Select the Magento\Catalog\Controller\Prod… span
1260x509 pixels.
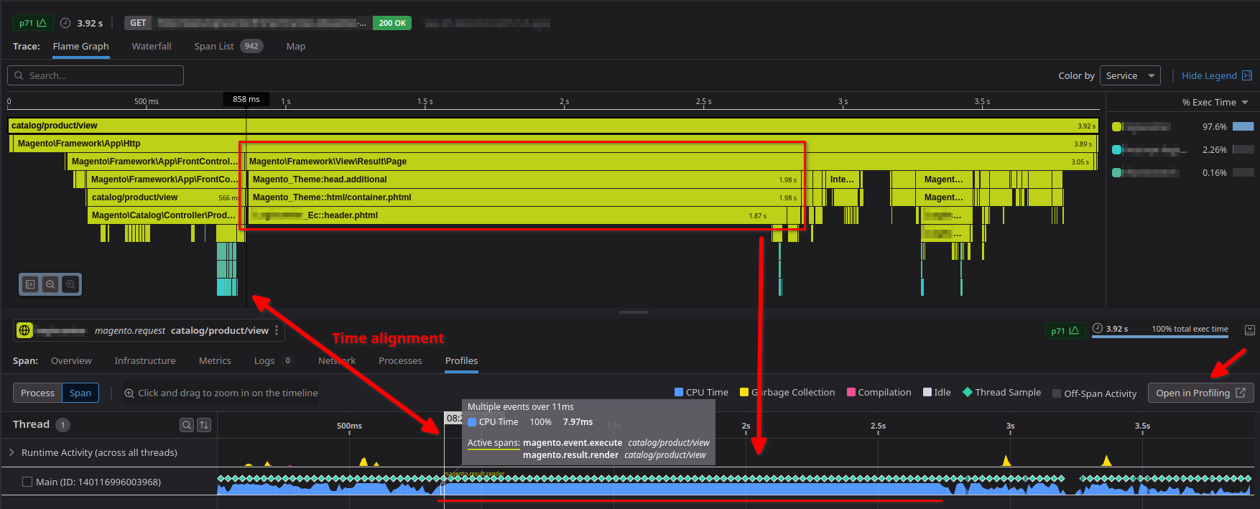165,215
